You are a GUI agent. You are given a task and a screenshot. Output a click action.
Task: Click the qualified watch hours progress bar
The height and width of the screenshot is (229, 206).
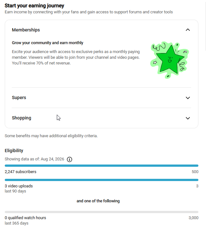[x=102, y=212]
